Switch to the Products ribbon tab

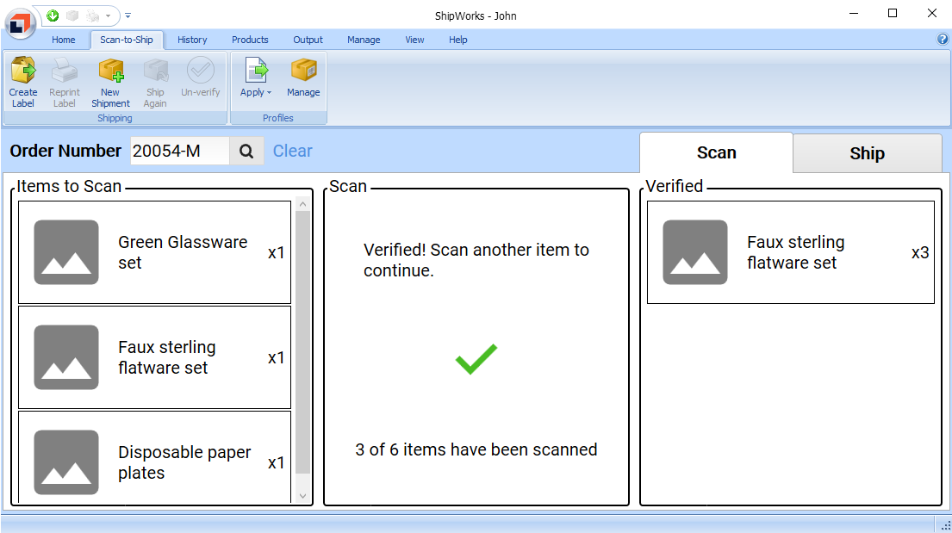[250, 40]
